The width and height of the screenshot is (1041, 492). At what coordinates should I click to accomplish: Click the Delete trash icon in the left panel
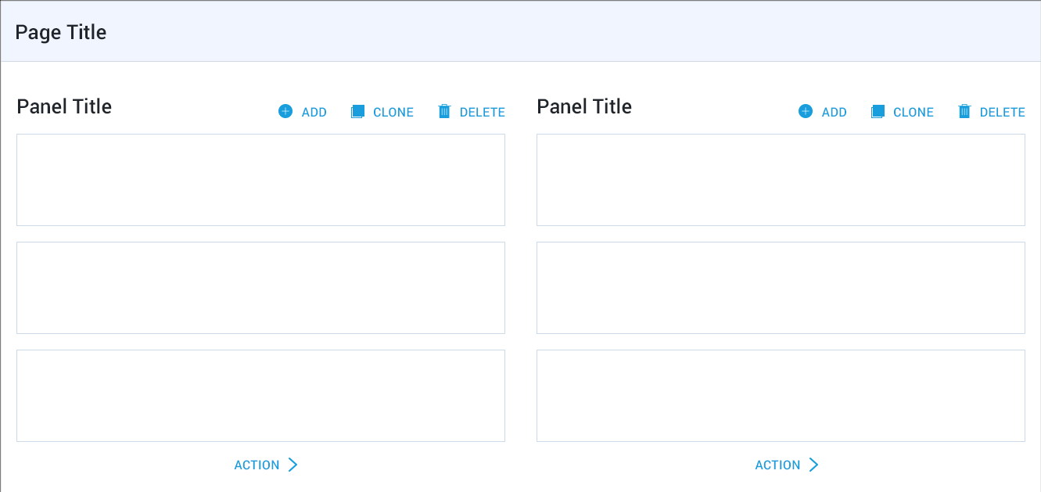point(446,111)
